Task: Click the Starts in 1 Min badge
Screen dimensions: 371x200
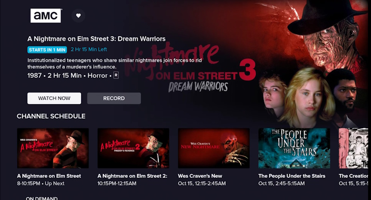Action: point(47,50)
